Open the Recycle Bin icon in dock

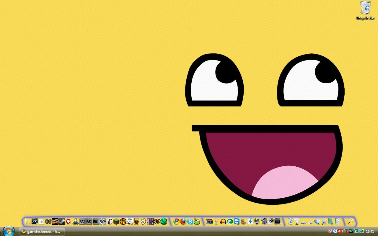coord(290,221)
